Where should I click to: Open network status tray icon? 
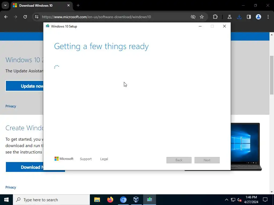(233, 200)
